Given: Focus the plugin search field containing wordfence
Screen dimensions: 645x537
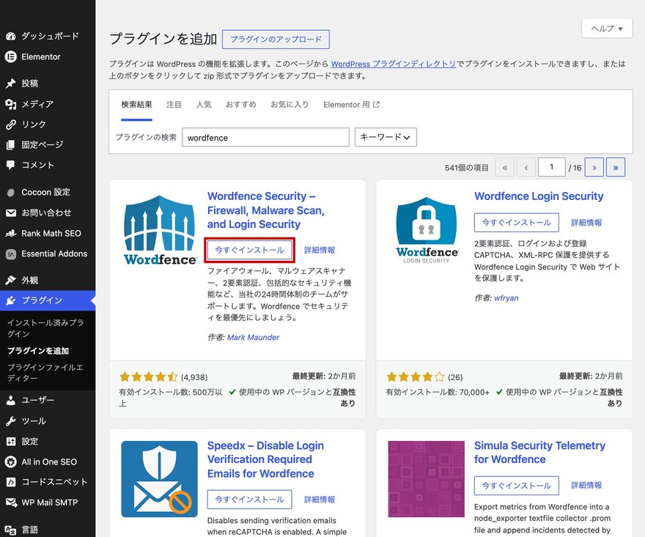Looking at the screenshot, I should click(x=266, y=137).
